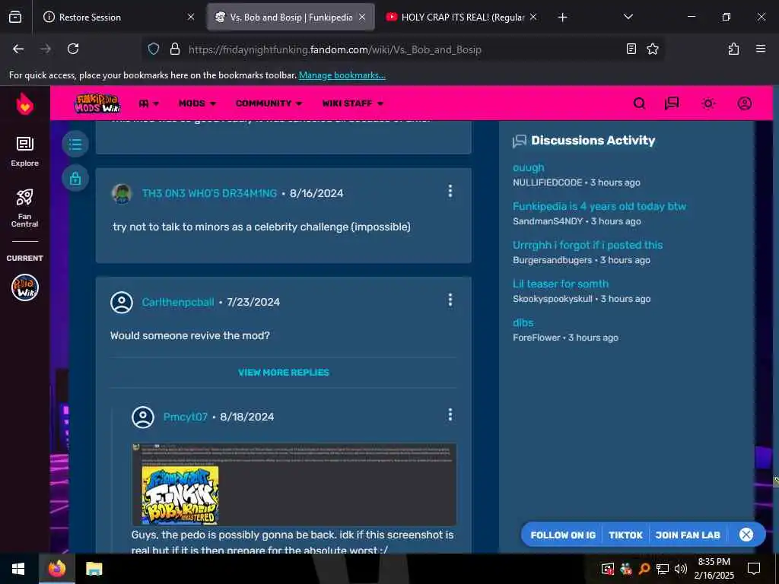Click TH3 0N3 WHO'S DR34M1NG avatar
The height and width of the screenshot is (584, 779).
[x=122, y=193]
